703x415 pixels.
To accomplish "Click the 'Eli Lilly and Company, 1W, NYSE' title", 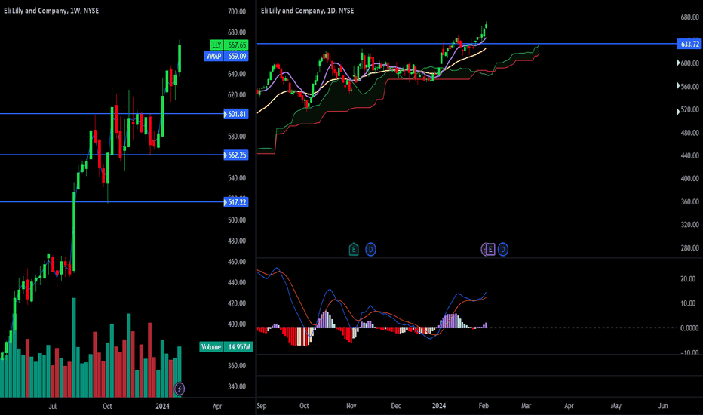I will click(51, 11).
